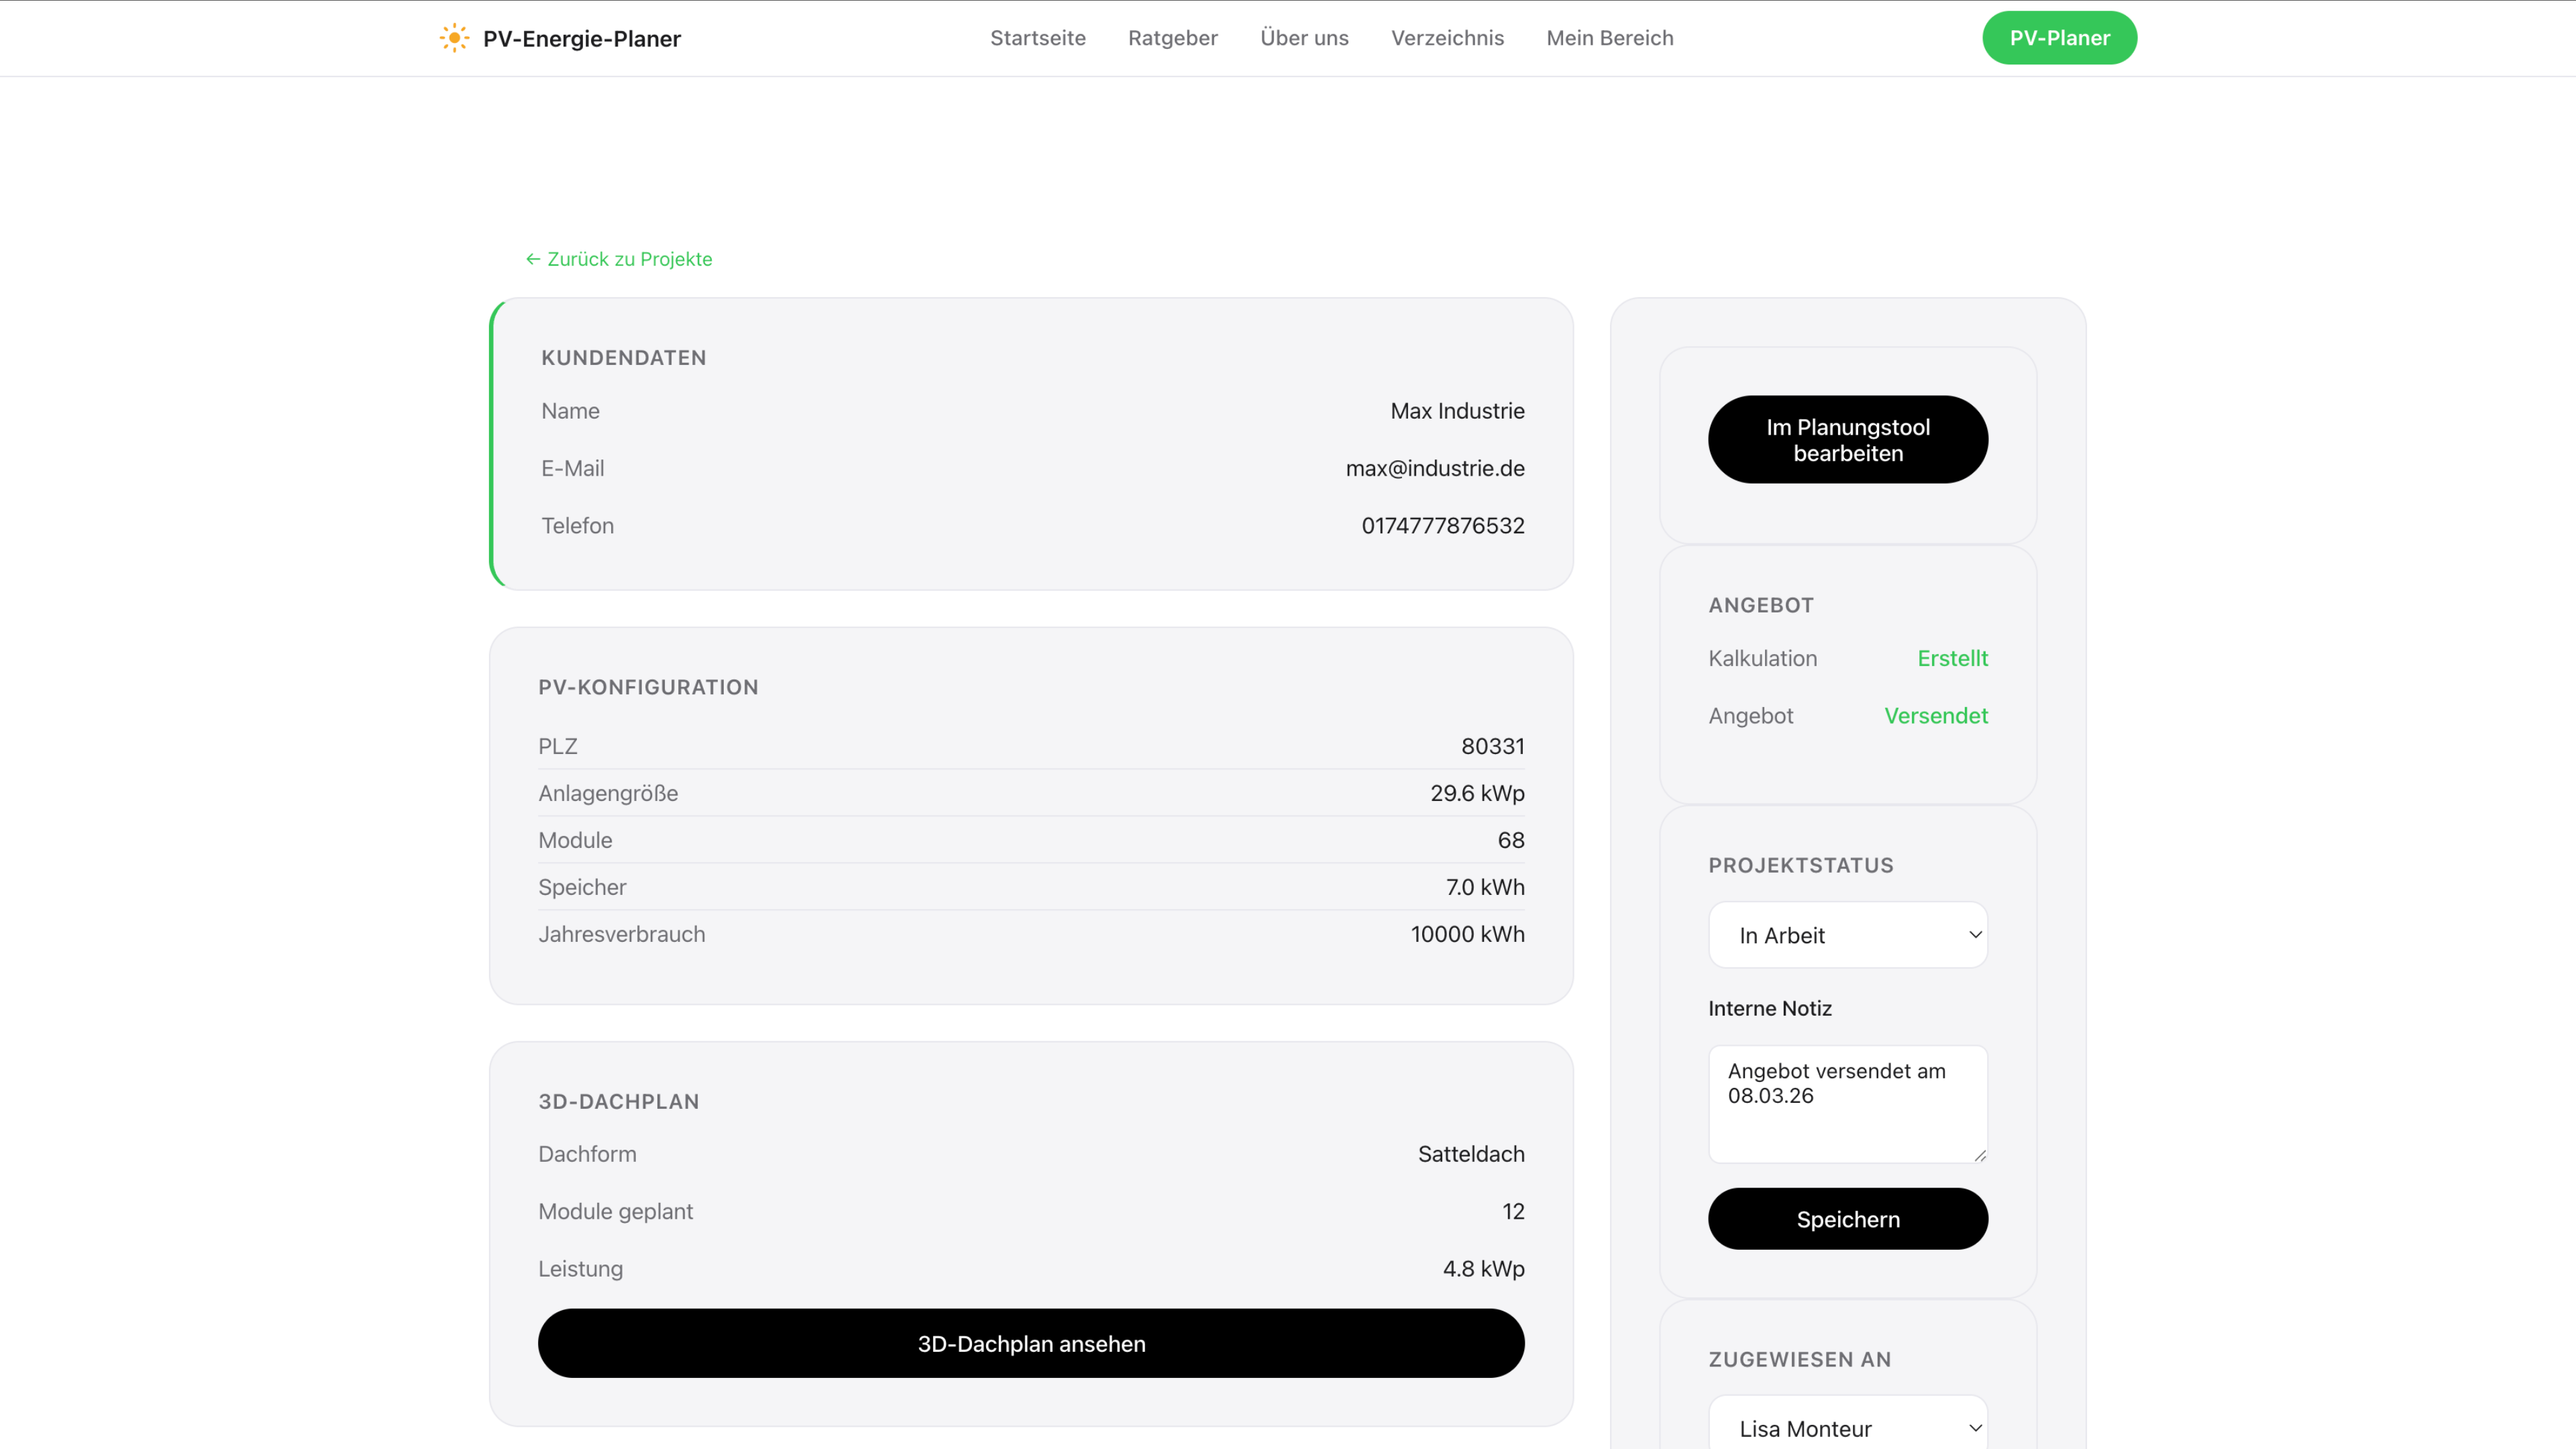
Task: Click the green PV-Planer button
Action: (2058, 38)
